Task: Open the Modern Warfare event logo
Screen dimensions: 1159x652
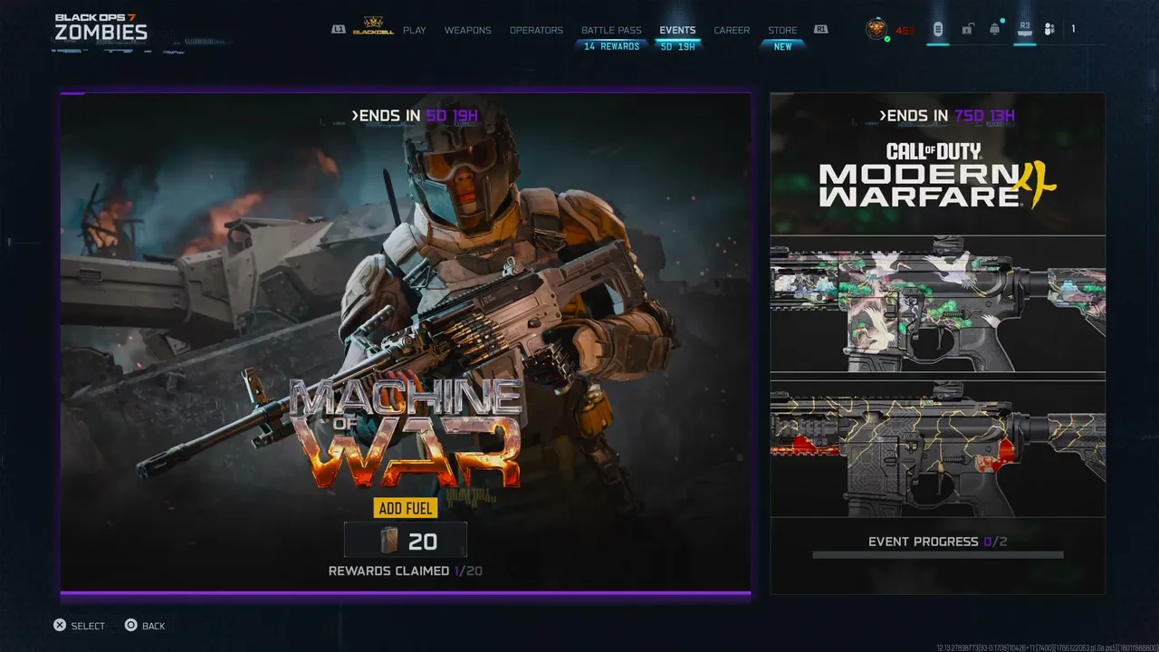Action: pos(938,175)
